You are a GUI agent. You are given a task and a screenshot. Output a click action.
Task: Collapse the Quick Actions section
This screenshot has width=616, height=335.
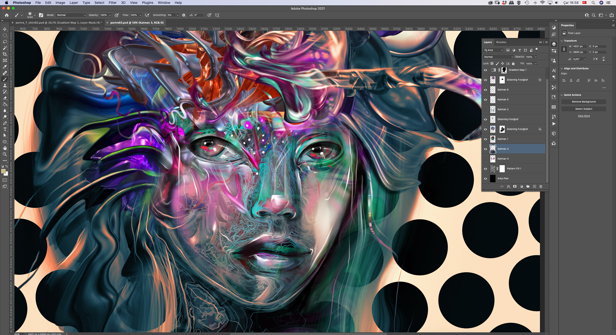pyautogui.click(x=562, y=95)
